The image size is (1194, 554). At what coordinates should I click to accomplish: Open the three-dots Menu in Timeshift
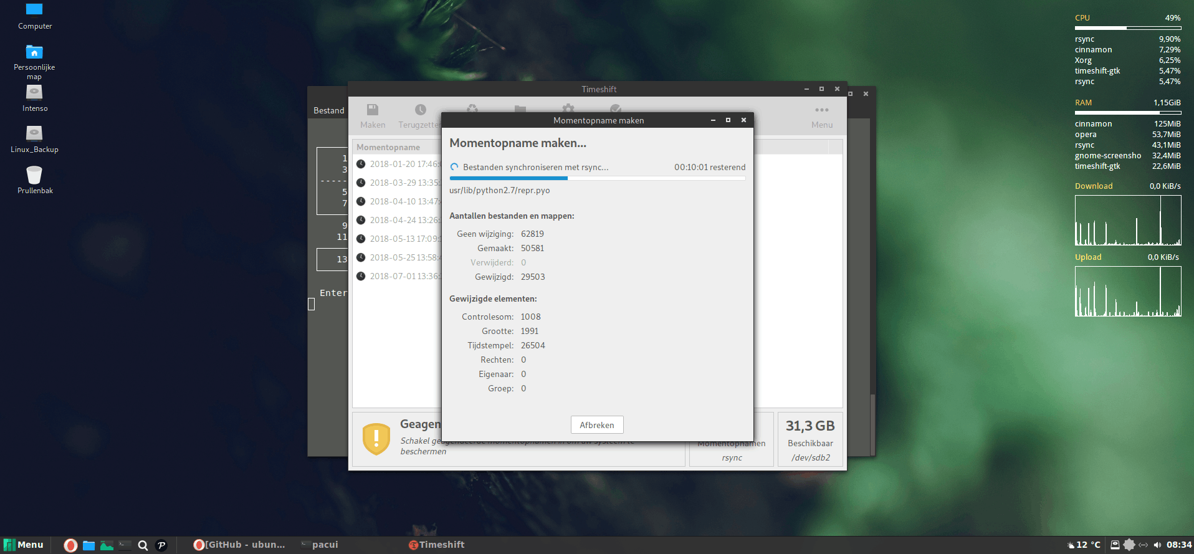tap(822, 117)
